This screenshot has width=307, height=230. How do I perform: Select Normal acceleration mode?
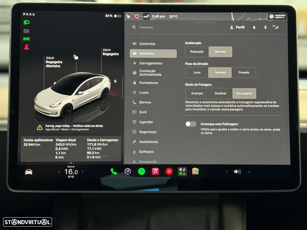click(x=220, y=52)
